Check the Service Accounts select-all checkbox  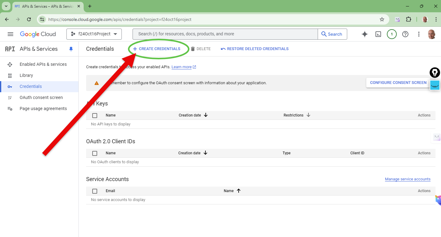pyautogui.click(x=95, y=191)
